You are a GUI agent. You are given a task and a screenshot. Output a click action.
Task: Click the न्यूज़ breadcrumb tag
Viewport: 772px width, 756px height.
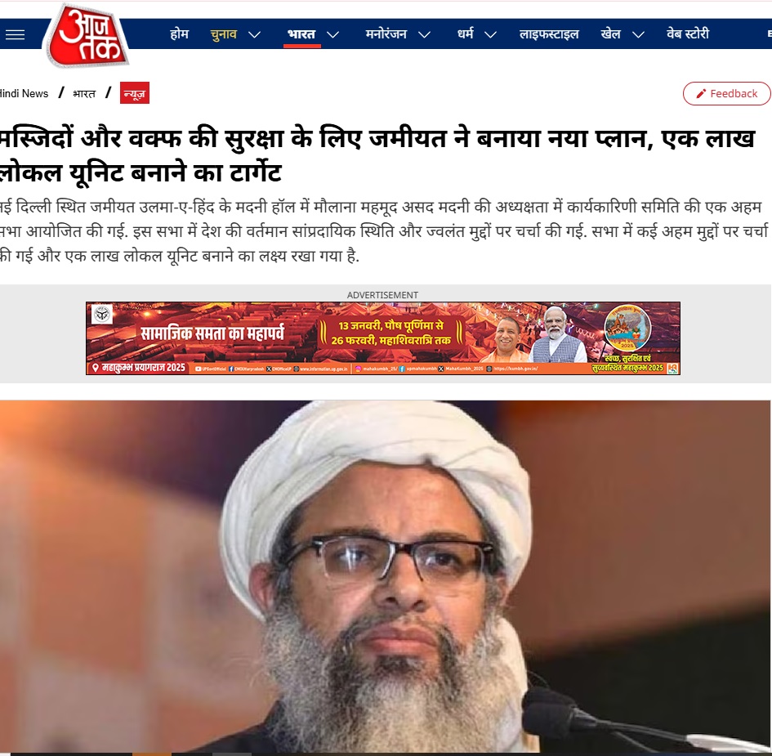tap(135, 93)
